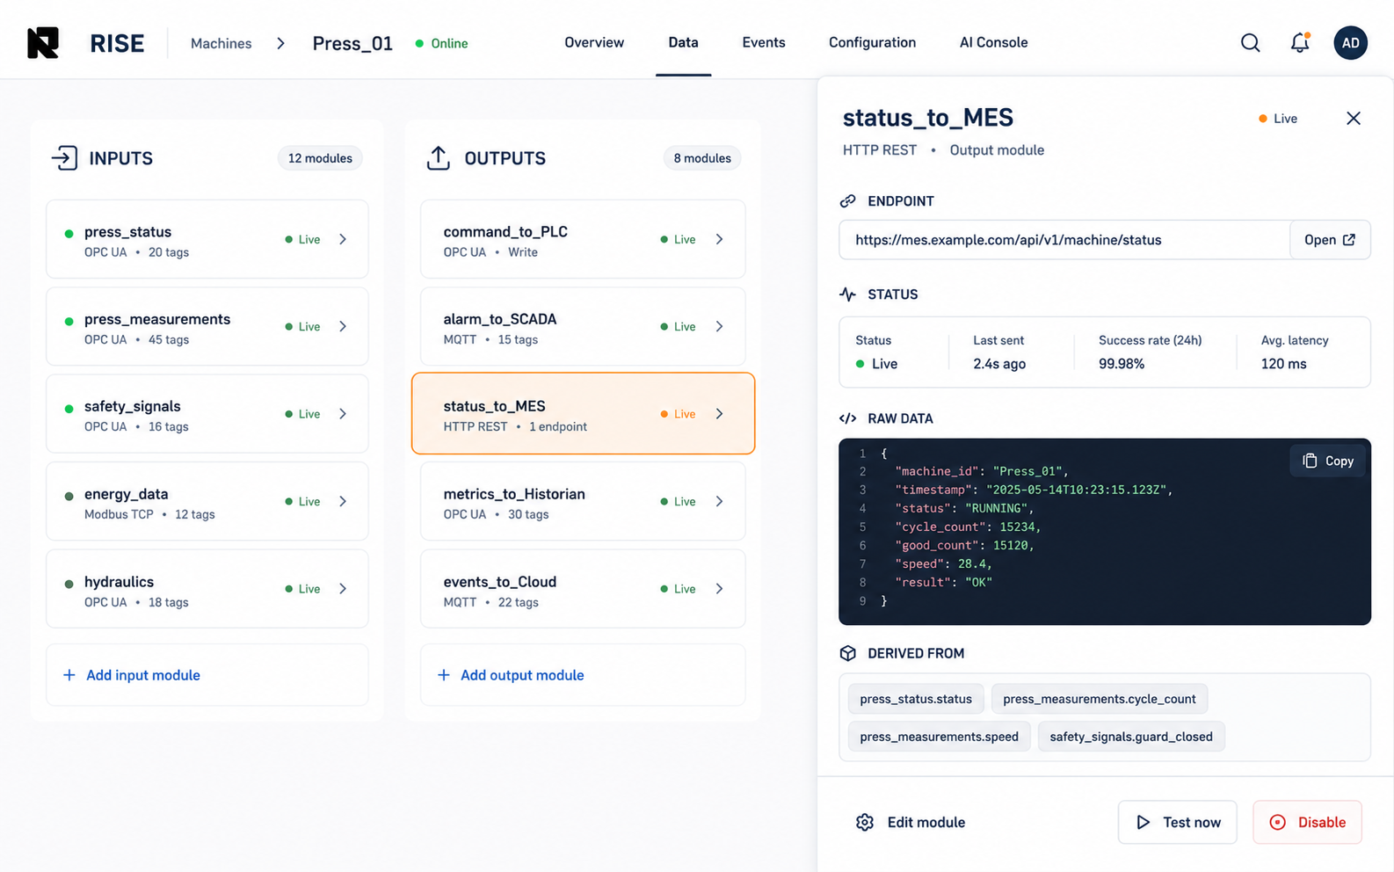Click the external-link icon beside Open
This screenshot has width=1394, height=872.
pos(1349,240)
